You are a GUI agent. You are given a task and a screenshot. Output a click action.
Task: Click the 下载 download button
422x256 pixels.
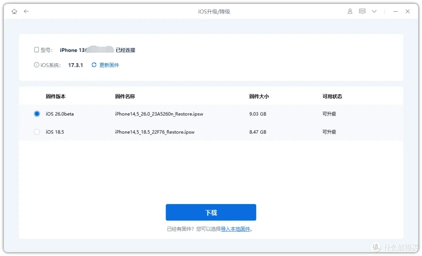click(x=211, y=212)
